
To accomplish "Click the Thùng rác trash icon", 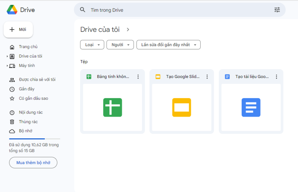I will click(x=12, y=122).
